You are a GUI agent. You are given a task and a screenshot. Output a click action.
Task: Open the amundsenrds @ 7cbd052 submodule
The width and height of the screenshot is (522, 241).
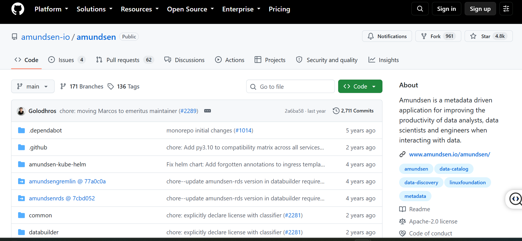tap(62, 198)
